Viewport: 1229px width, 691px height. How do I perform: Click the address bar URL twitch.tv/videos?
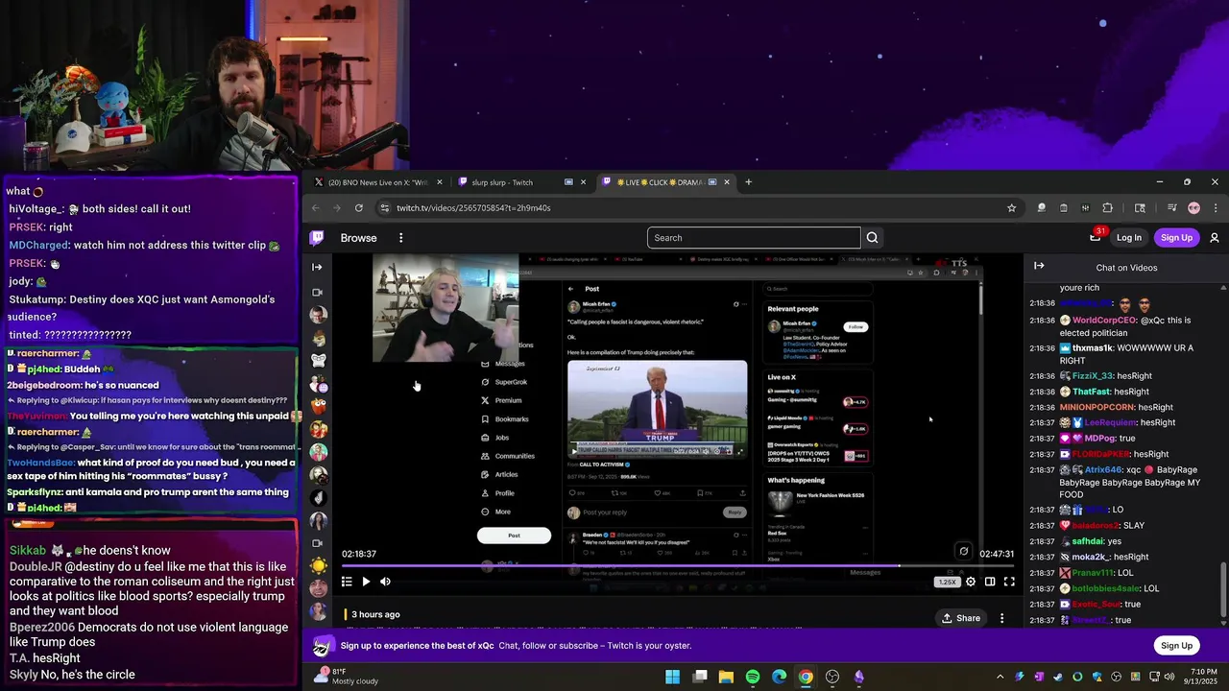click(473, 208)
